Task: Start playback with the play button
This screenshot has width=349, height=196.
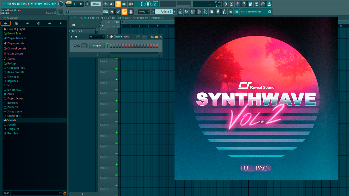Action: coord(75,4)
